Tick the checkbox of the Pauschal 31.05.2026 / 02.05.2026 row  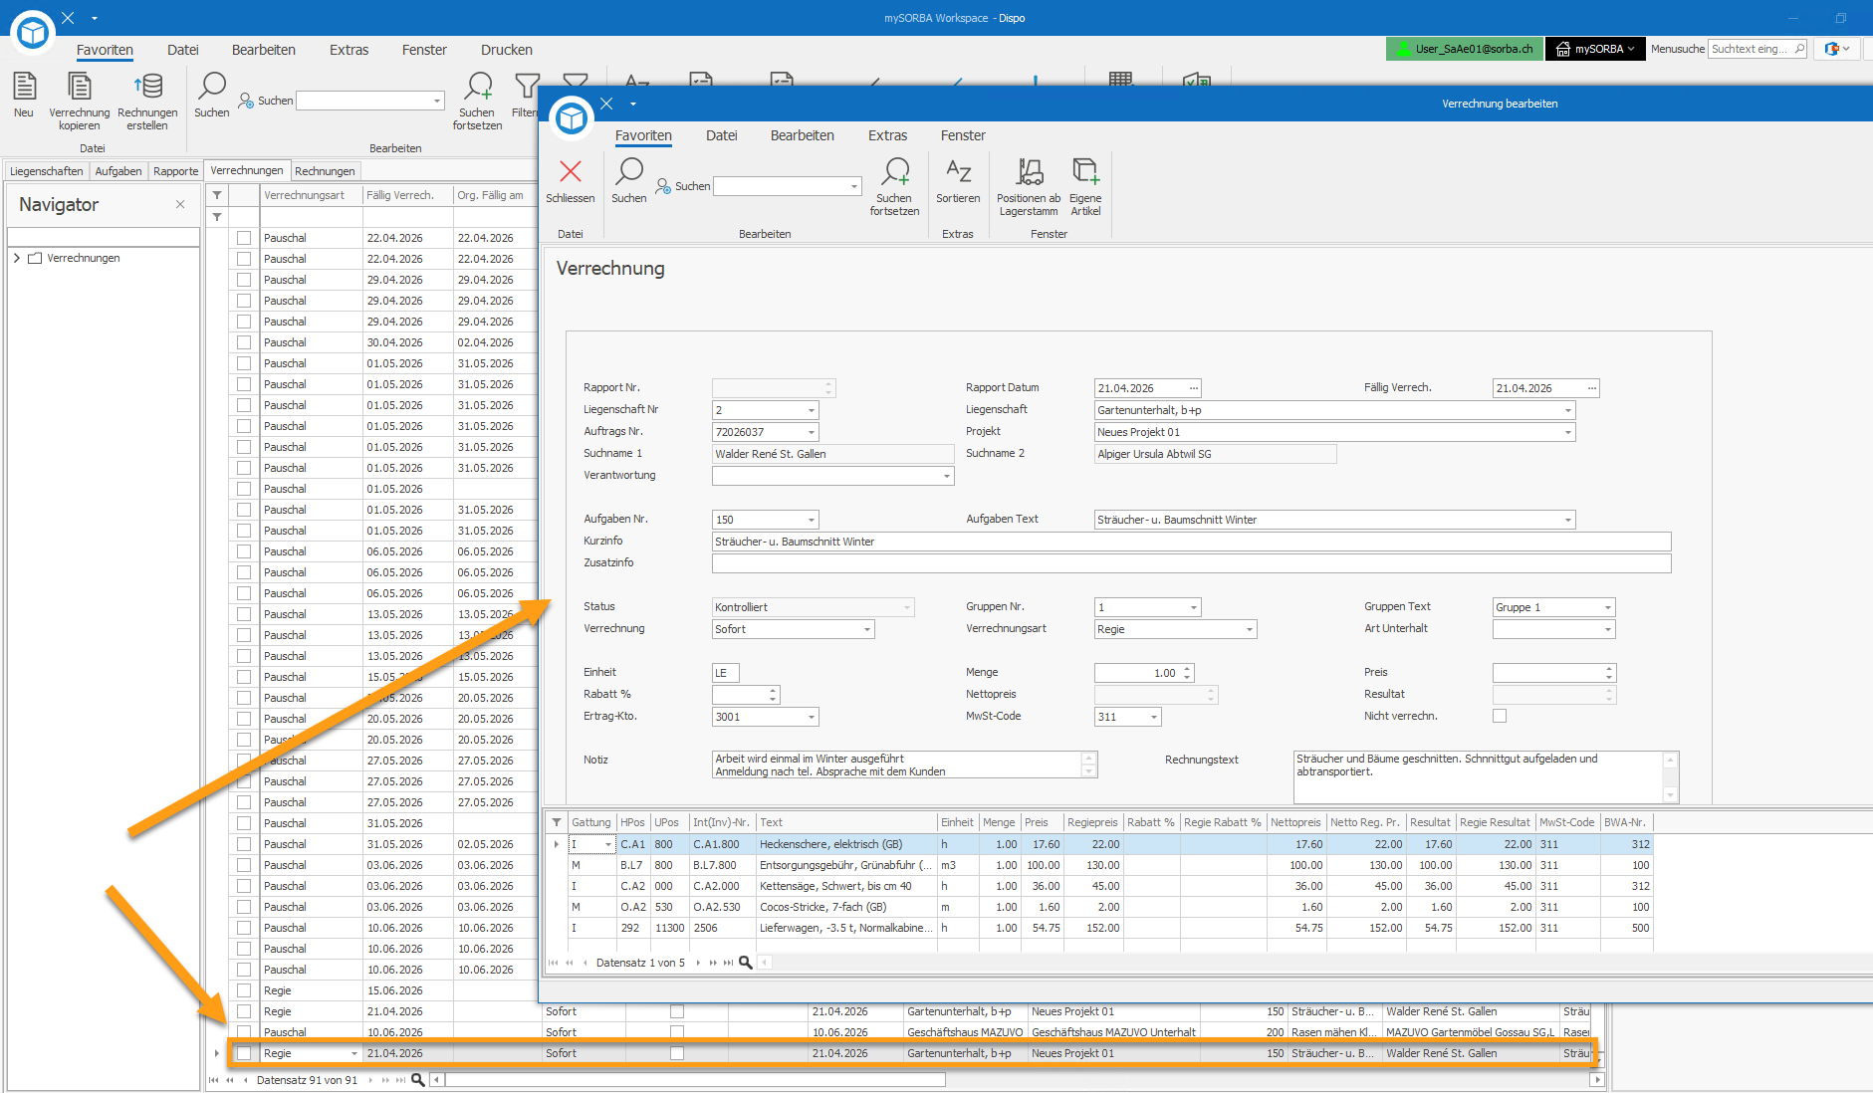tap(244, 844)
